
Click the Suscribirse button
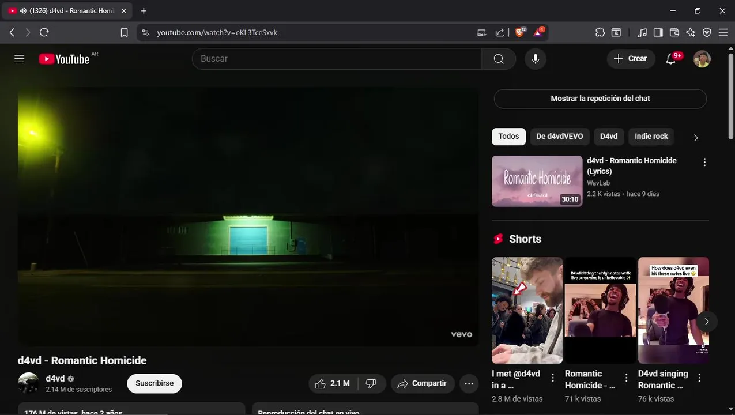pos(154,383)
